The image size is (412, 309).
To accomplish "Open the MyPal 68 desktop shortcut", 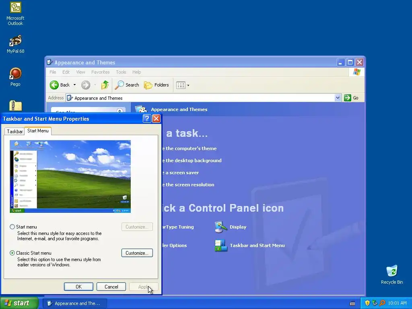I will [15, 44].
